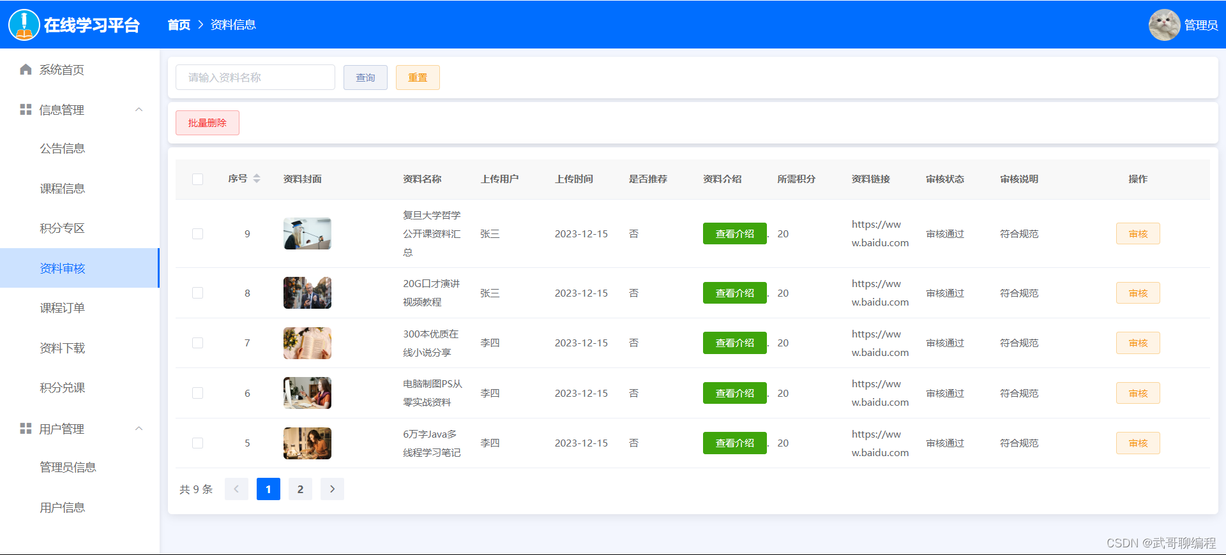Click 审核 button for row 9

[x=1138, y=233]
